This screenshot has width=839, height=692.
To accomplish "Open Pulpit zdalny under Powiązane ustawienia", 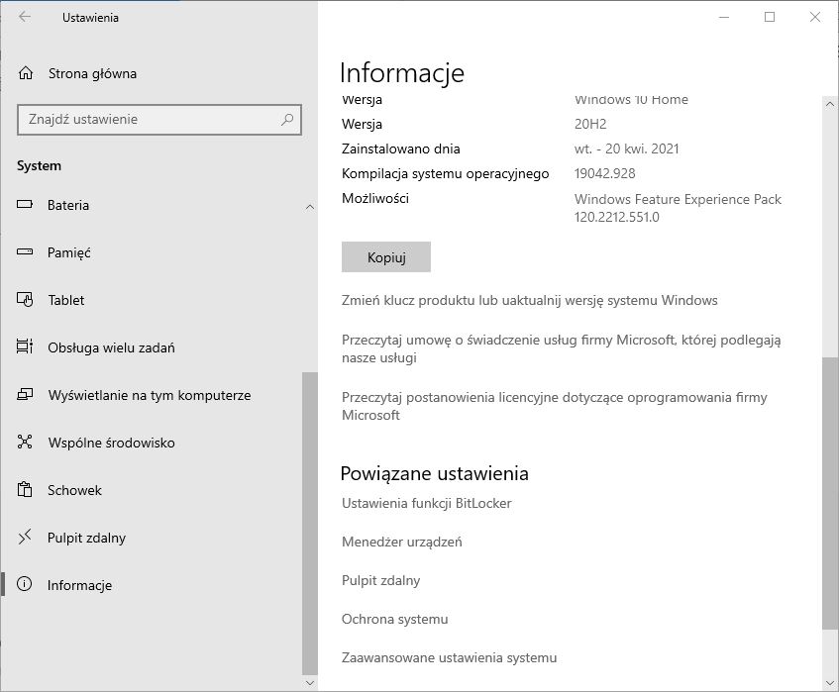I will (x=381, y=580).
